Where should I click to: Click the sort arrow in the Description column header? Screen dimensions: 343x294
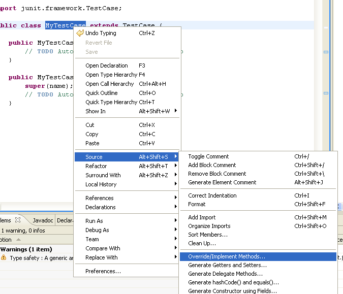coord(19,240)
